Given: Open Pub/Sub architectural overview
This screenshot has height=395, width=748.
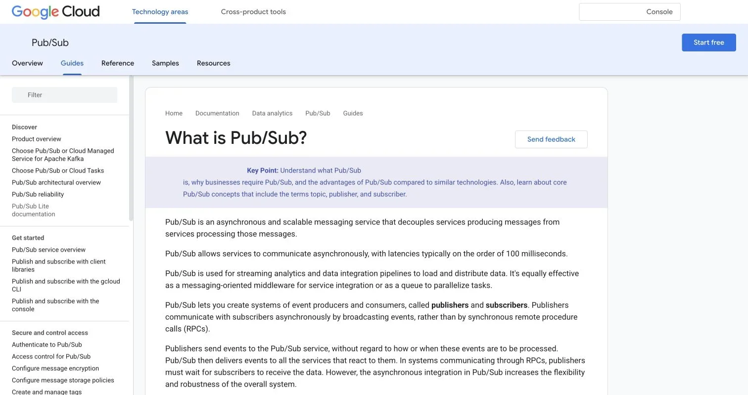Looking at the screenshot, I should (x=56, y=182).
